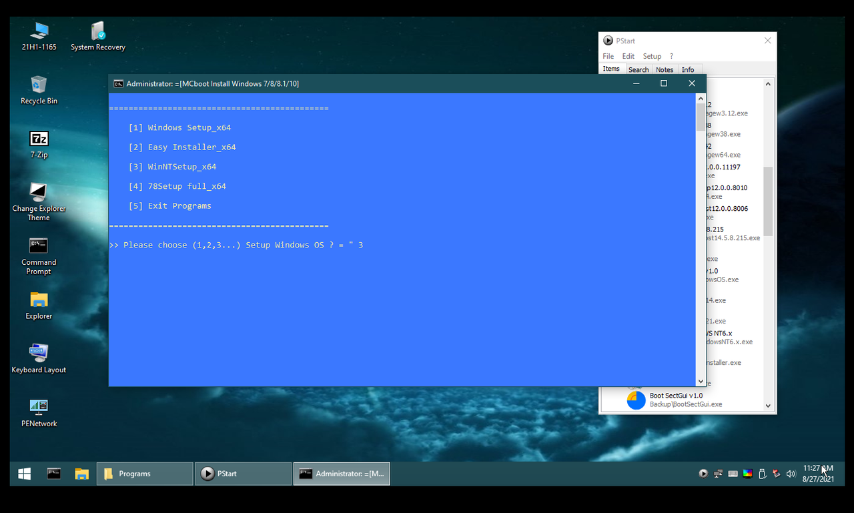Click the '.0.0.11197' entry in PStart list
Screen dimensions: 854x513
[723, 167]
